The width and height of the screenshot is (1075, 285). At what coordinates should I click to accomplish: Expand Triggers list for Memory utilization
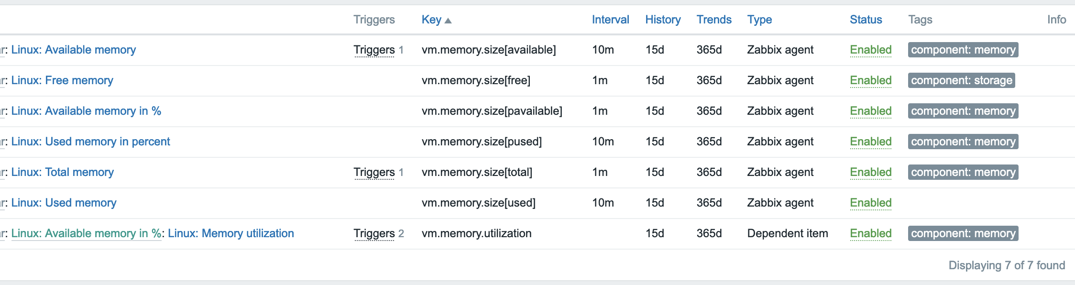[x=374, y=233]
